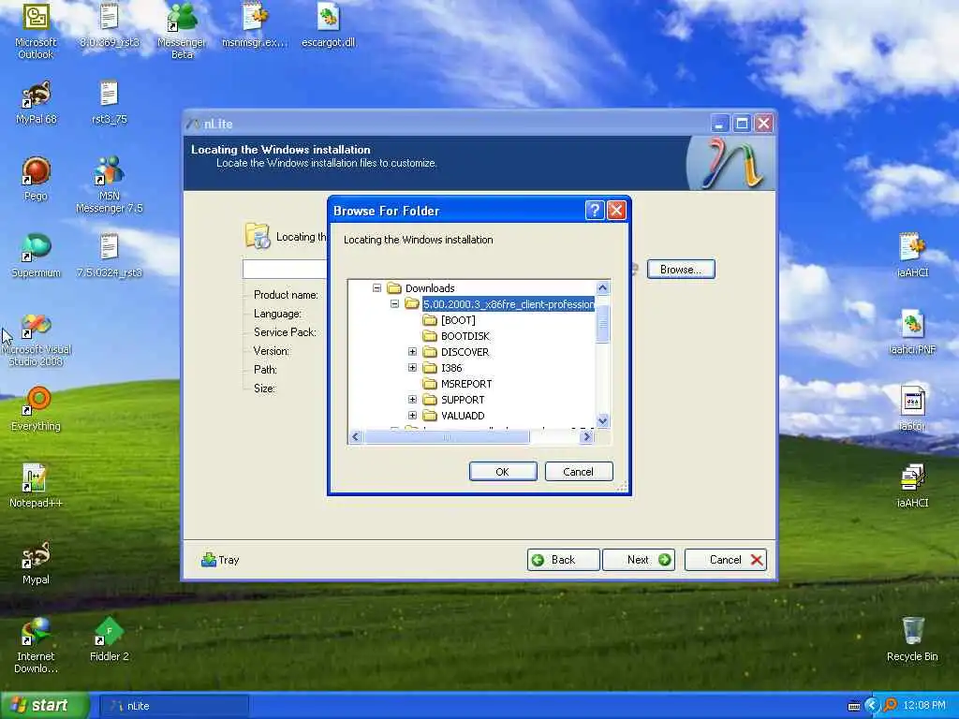
Task: Select 7.5.0324_rst3 file icon
Action: pyautogui.click(x=109, y=257)
